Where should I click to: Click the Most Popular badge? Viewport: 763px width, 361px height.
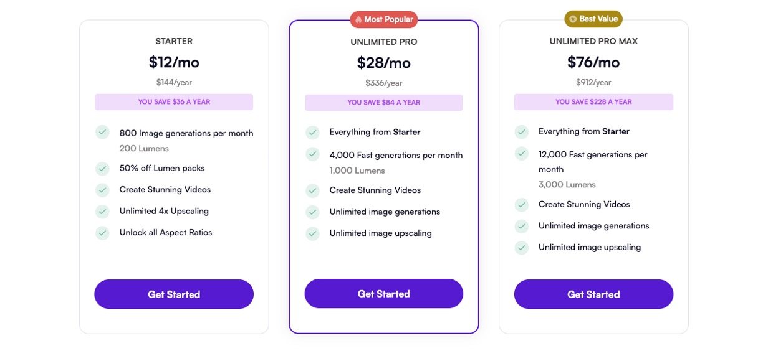[x=383, y=19]
